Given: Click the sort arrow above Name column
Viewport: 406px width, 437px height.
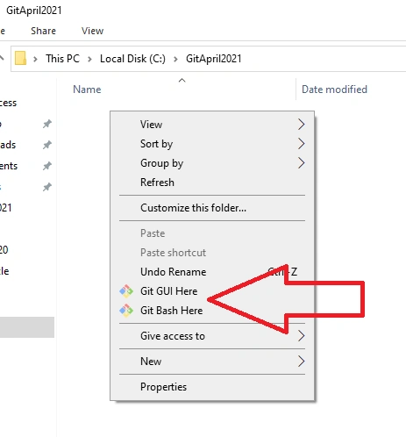Looking at the screenshot, I should (x=182, y=80).
